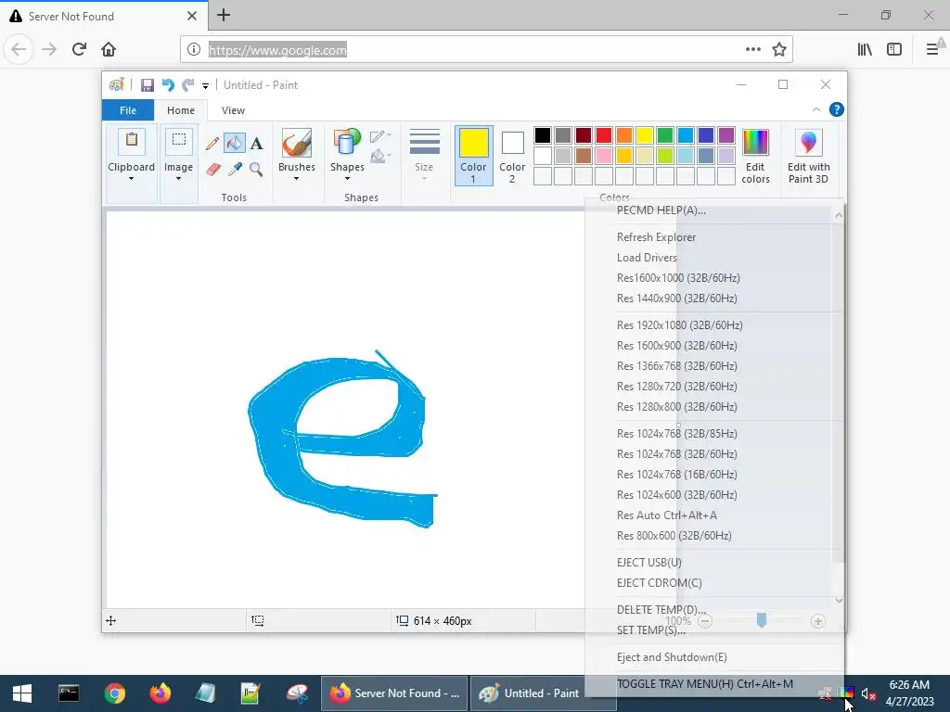950x712 pixels.
Task: Click the Redo arrow in Paint
Action: click(x=188, y=85)
